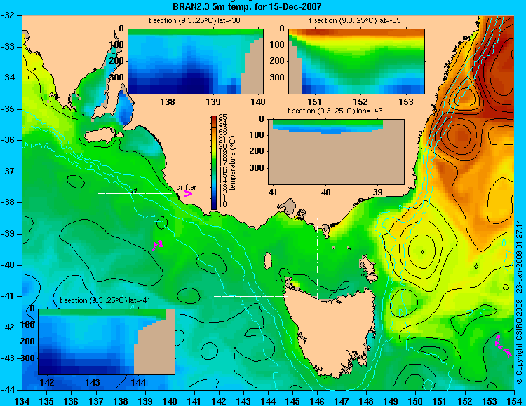
Task: Click the 't section (9.3..25°C) lat=-41' caption
Action: click(x=104, y=300)
